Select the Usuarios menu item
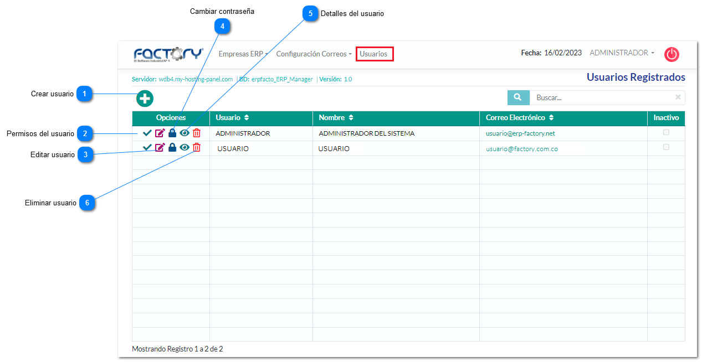 [x=373, y=54]
